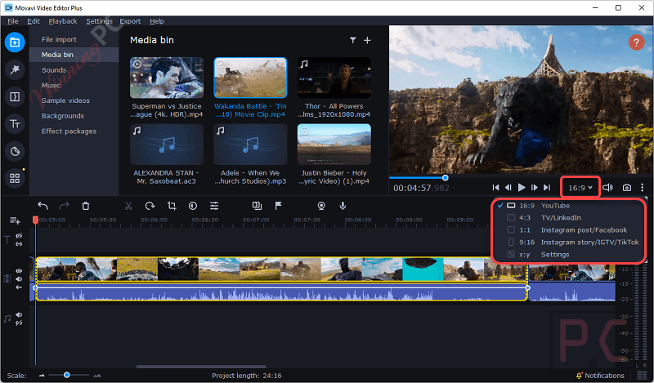This screenshot has width=654, height=383.
Task: Zoom out timeline with small mountain icon
Action: tap(42, 376)
